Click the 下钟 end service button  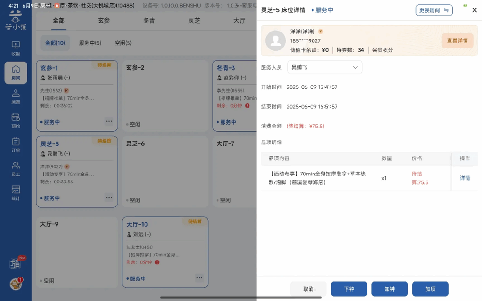coord(349,289)
